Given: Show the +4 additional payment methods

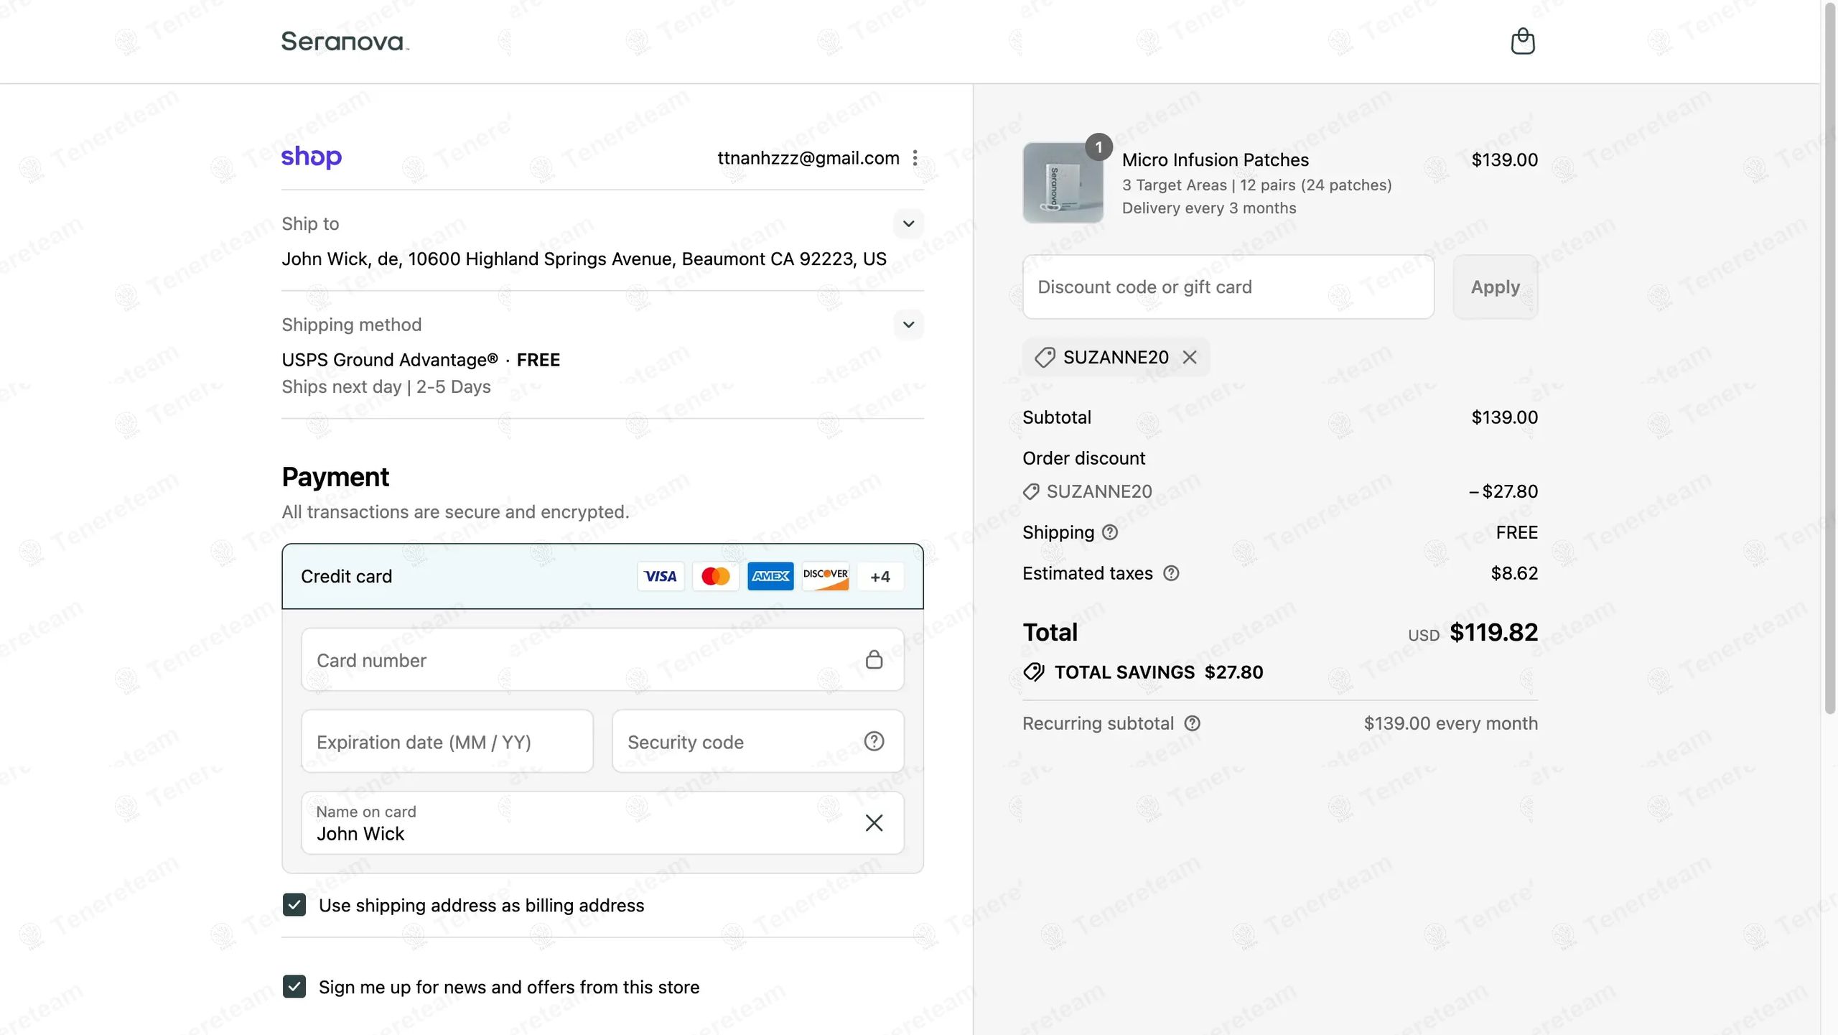Looking at the screenshot, I should [x=880, y=576].
